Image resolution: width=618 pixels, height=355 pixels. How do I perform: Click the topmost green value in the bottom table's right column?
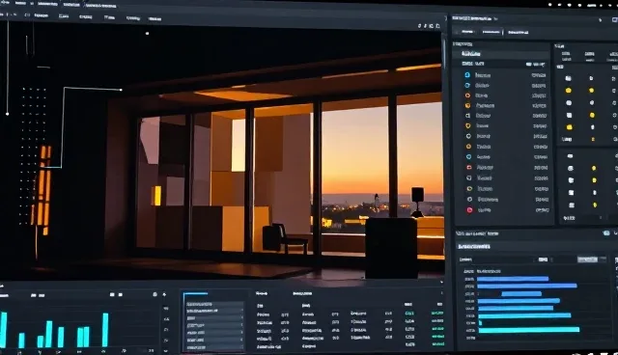[x=437, y=314]
